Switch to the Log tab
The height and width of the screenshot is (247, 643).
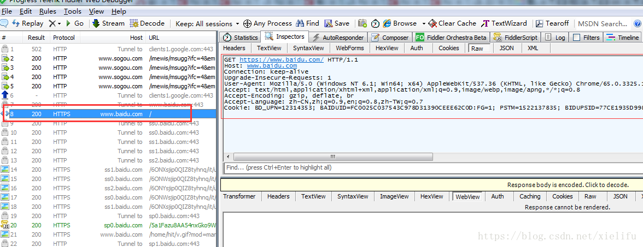(x=556, y=37)
